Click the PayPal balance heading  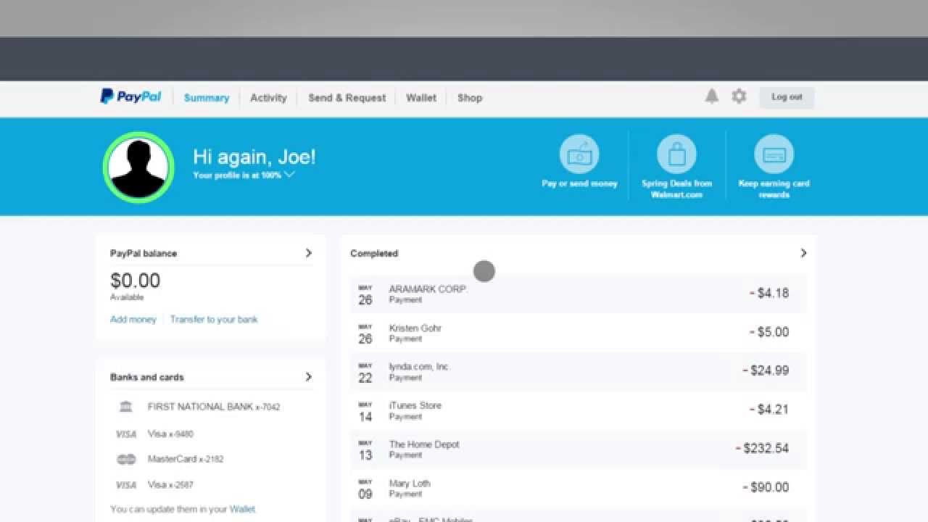point(144,254)
